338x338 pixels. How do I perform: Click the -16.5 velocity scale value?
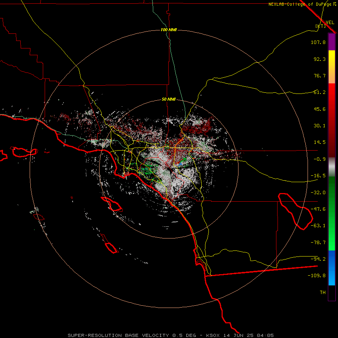click(x=318, y=176)
